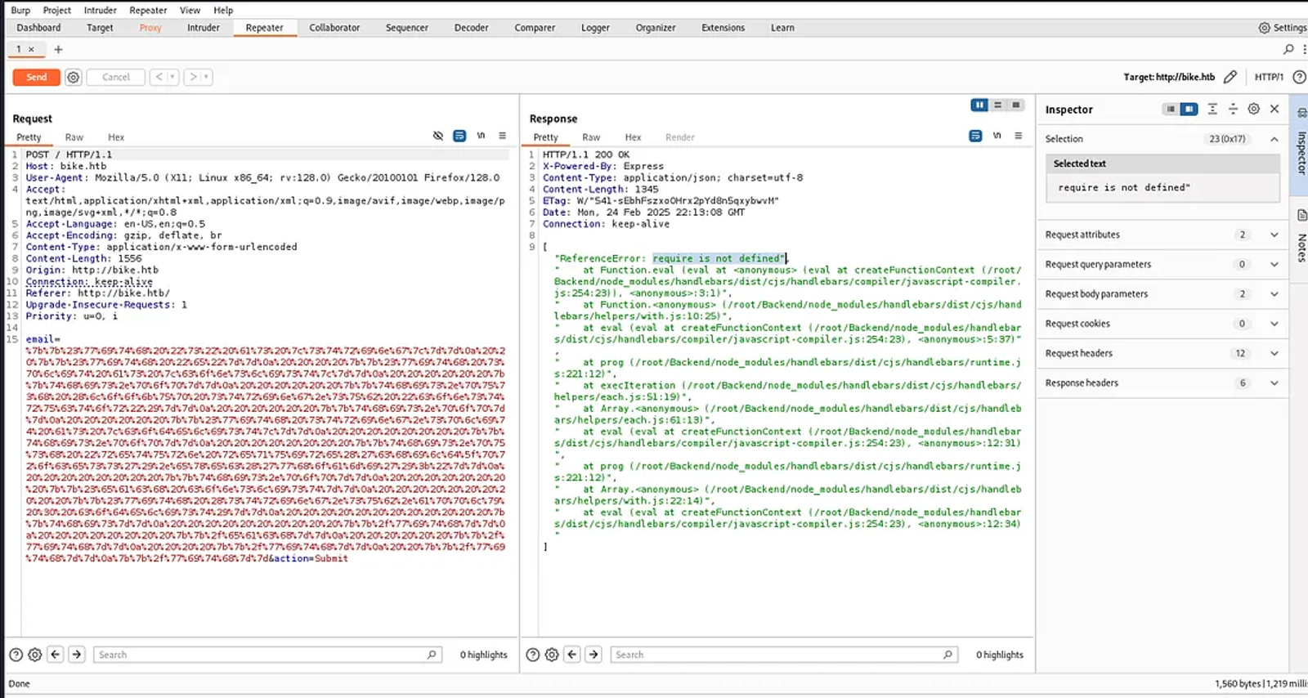Open the Notes side tab
1308x698 pixels.
[1301, 237]
